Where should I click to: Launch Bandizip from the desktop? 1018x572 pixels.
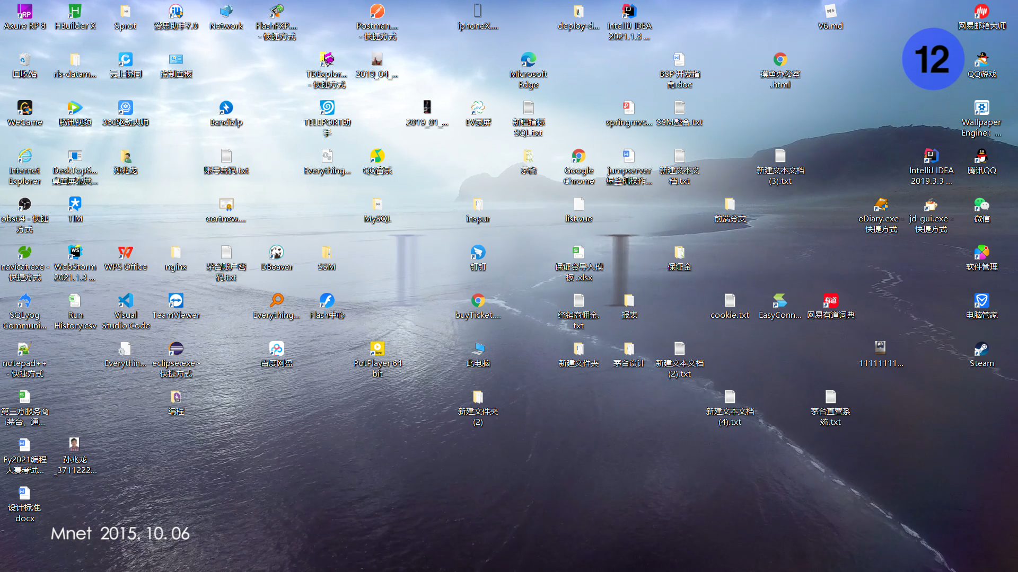(x=226, y=114)
